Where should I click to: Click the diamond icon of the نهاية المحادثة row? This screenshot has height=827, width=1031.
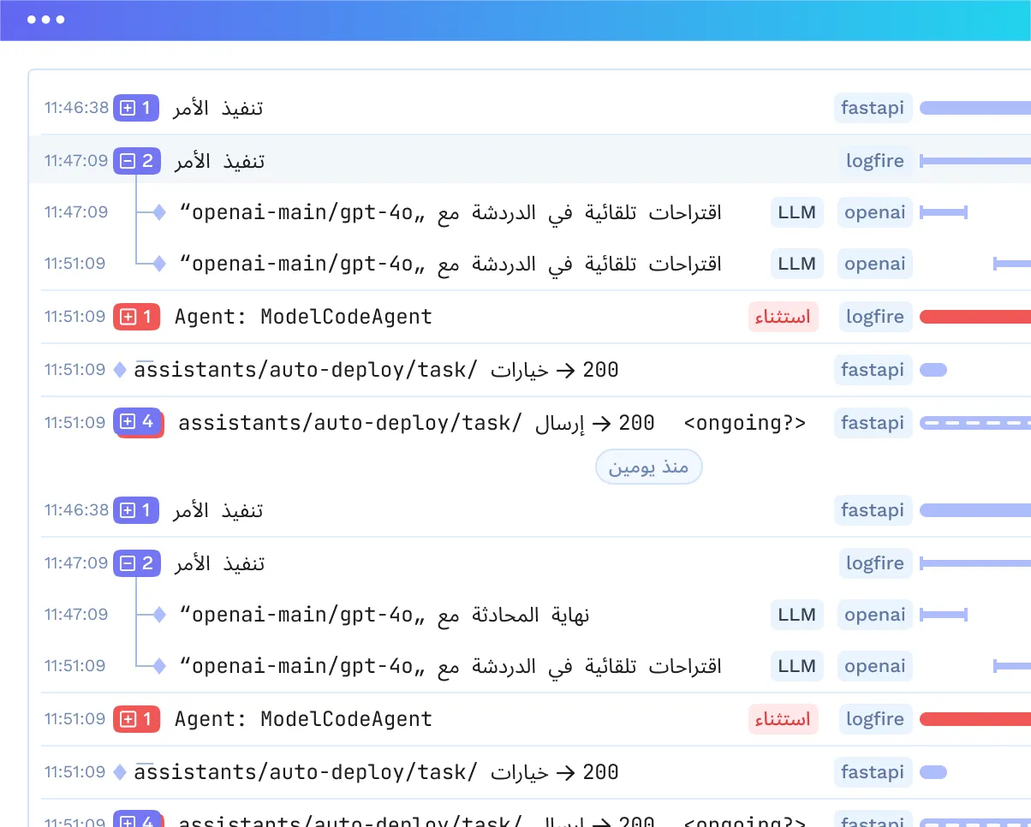(x=158, y=615)
